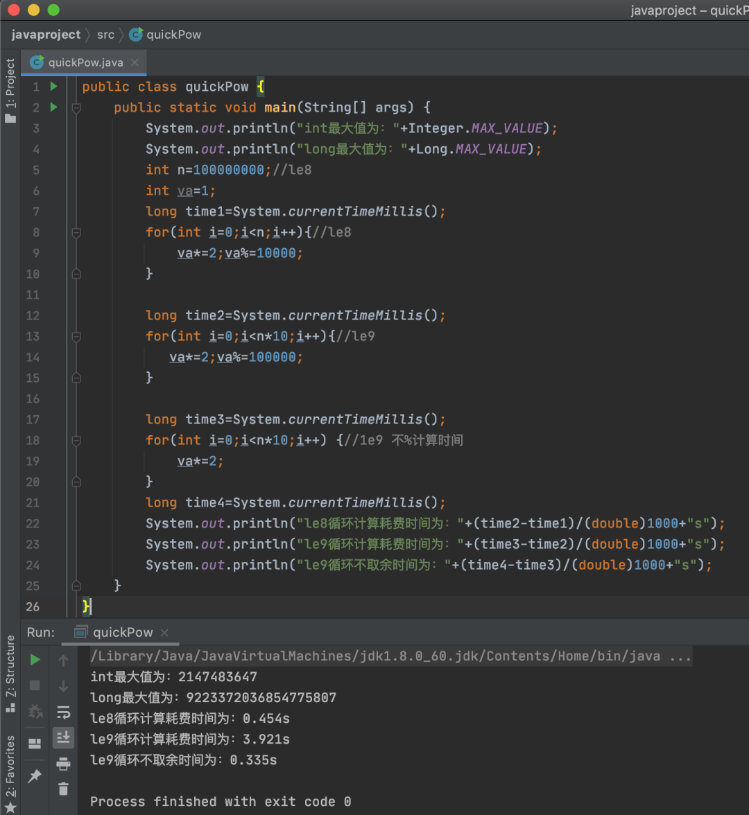Viewport: 749px width, 815px height.
Task: Toggle the Pin Tab icon in Run panel
Action: (35, 775)
